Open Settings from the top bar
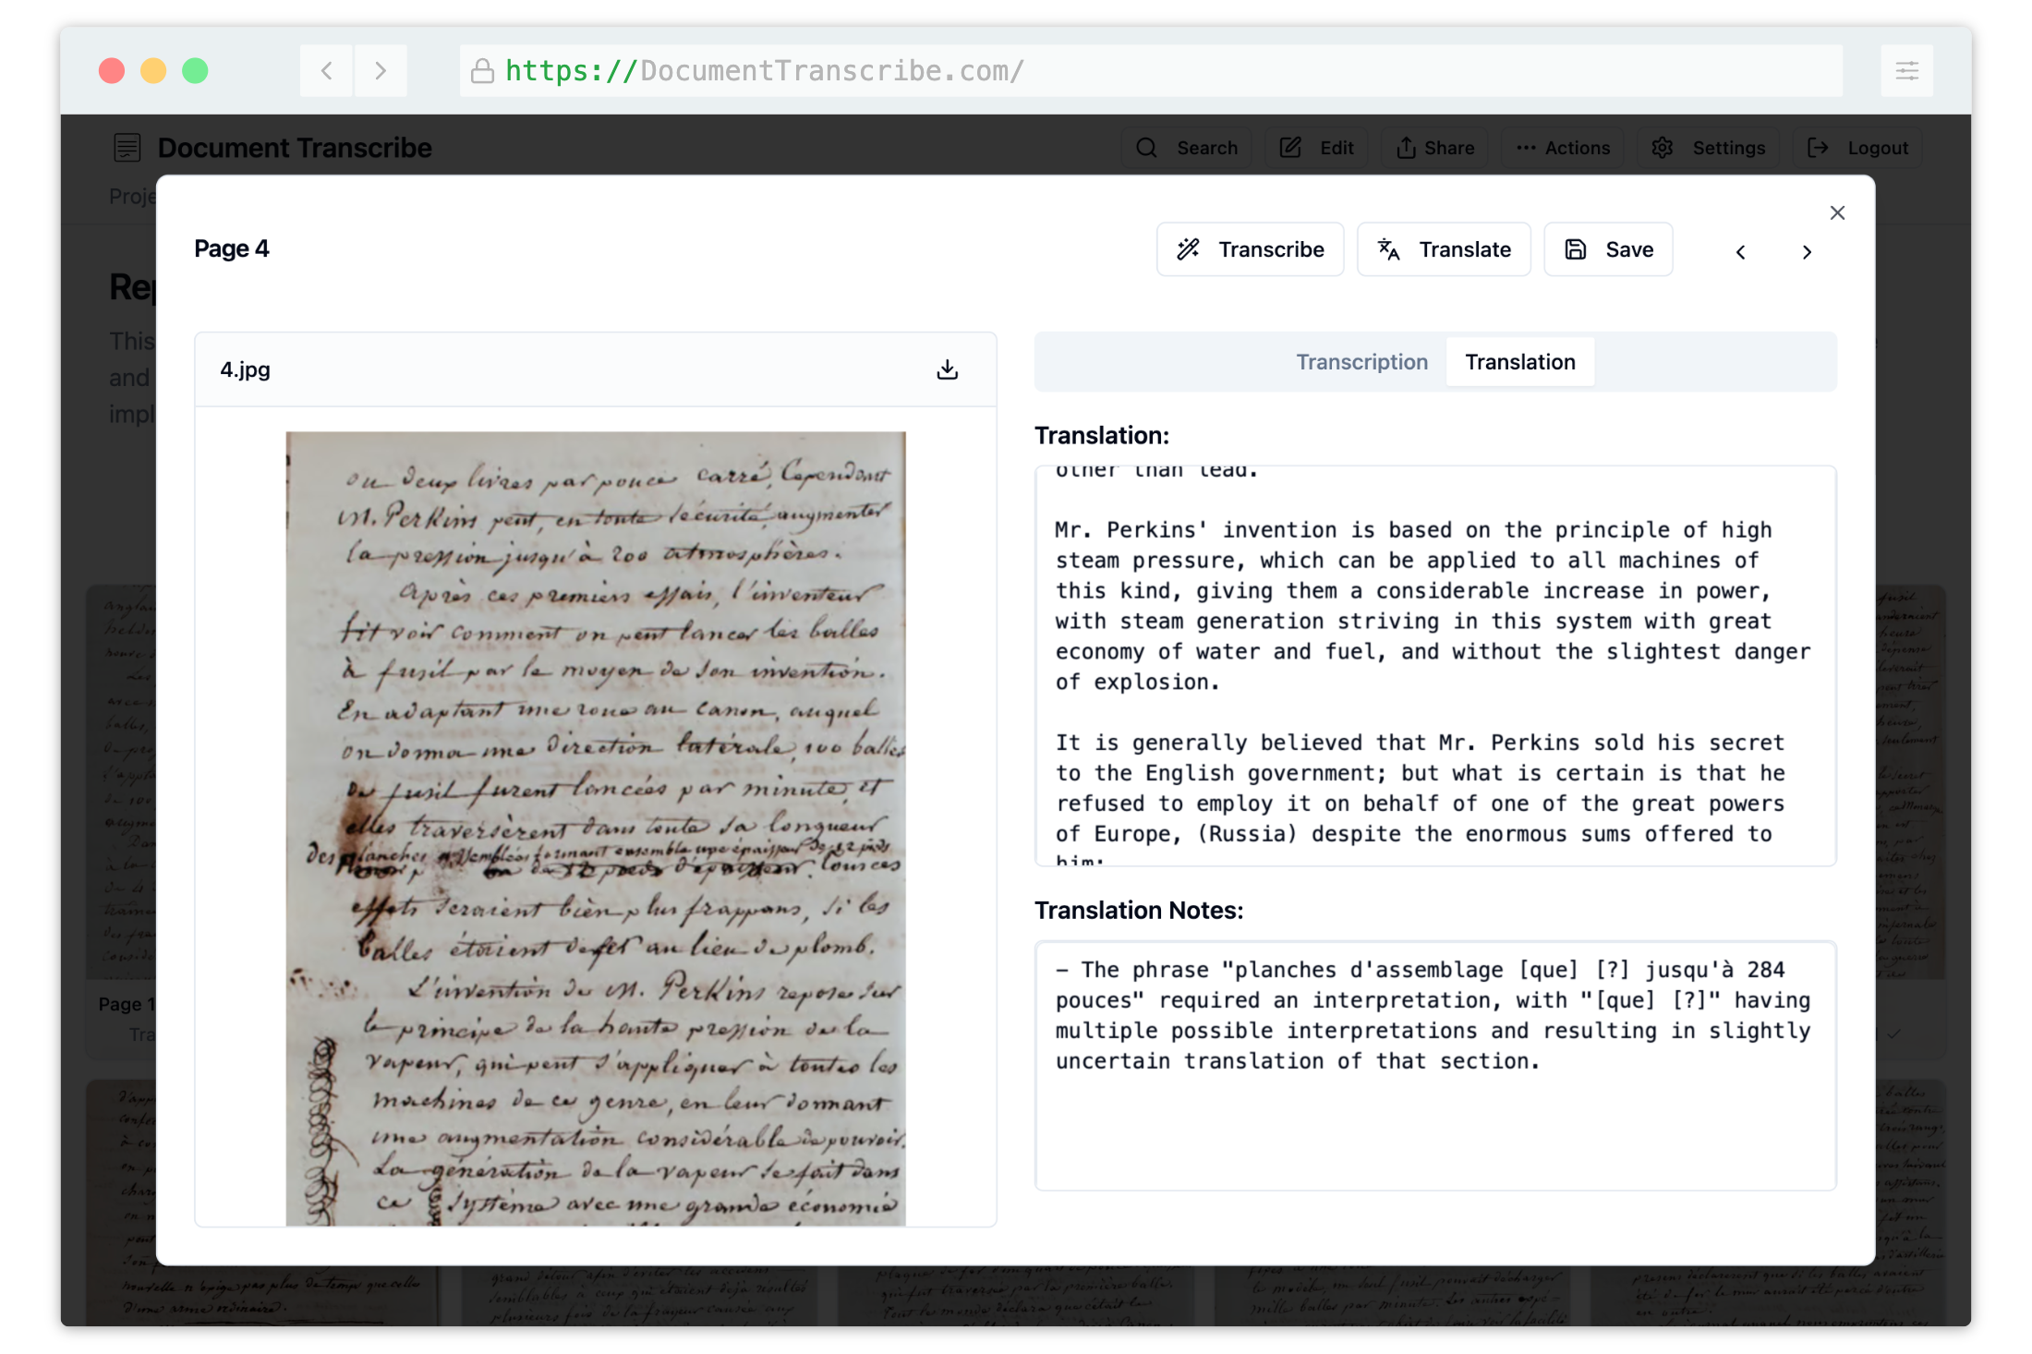Image resolution: width=2032 pixels, height=1354 pixels. point(1709,148)
